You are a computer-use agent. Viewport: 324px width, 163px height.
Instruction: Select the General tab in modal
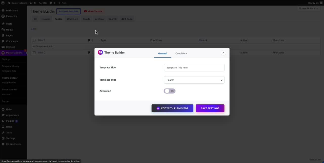[x=163, y=53]
